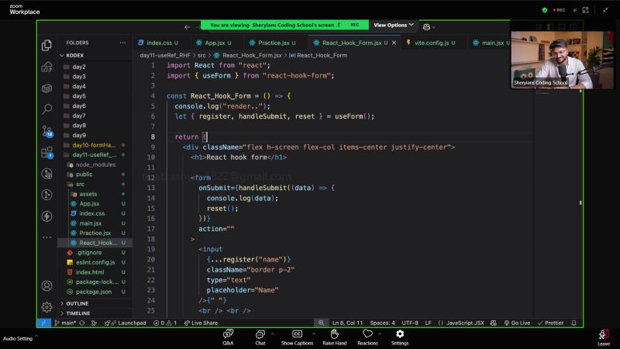This screenshot has height=349, width=620.
Task: Click the notifications bell in status bar
Action: 573,323
